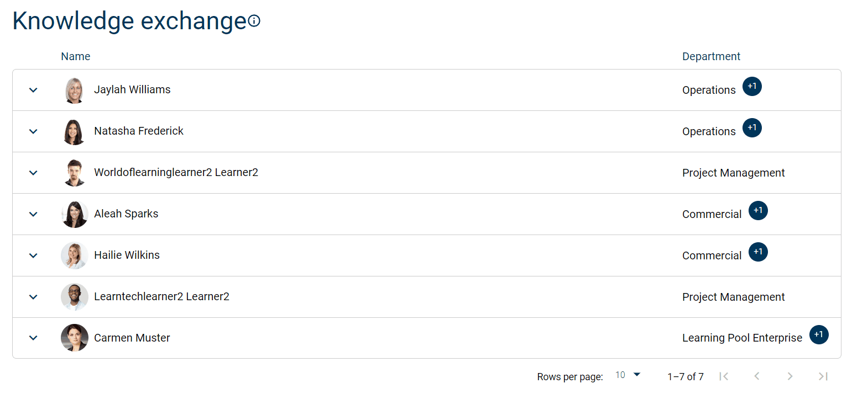Image resolution: width=847 pixels, height=394 pixels.
Task: Click Learntechlearner2 Learner2's avatar
Action: coord(74,297)
